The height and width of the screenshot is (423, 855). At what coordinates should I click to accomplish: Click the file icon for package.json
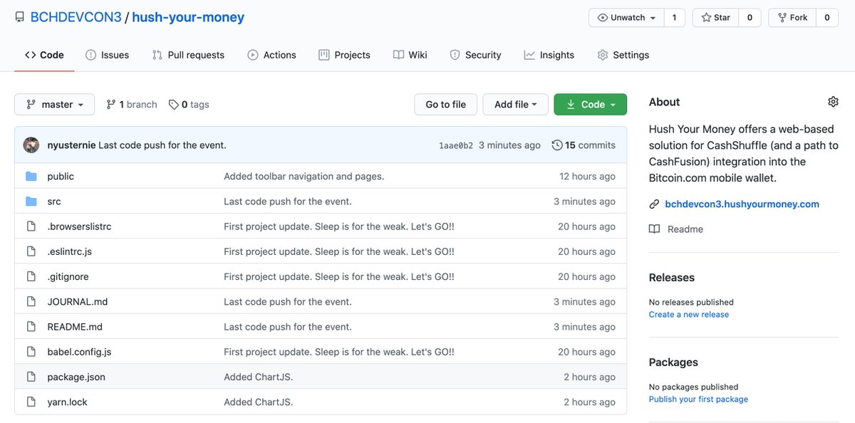pyautogui.click(x=31, y=377)
